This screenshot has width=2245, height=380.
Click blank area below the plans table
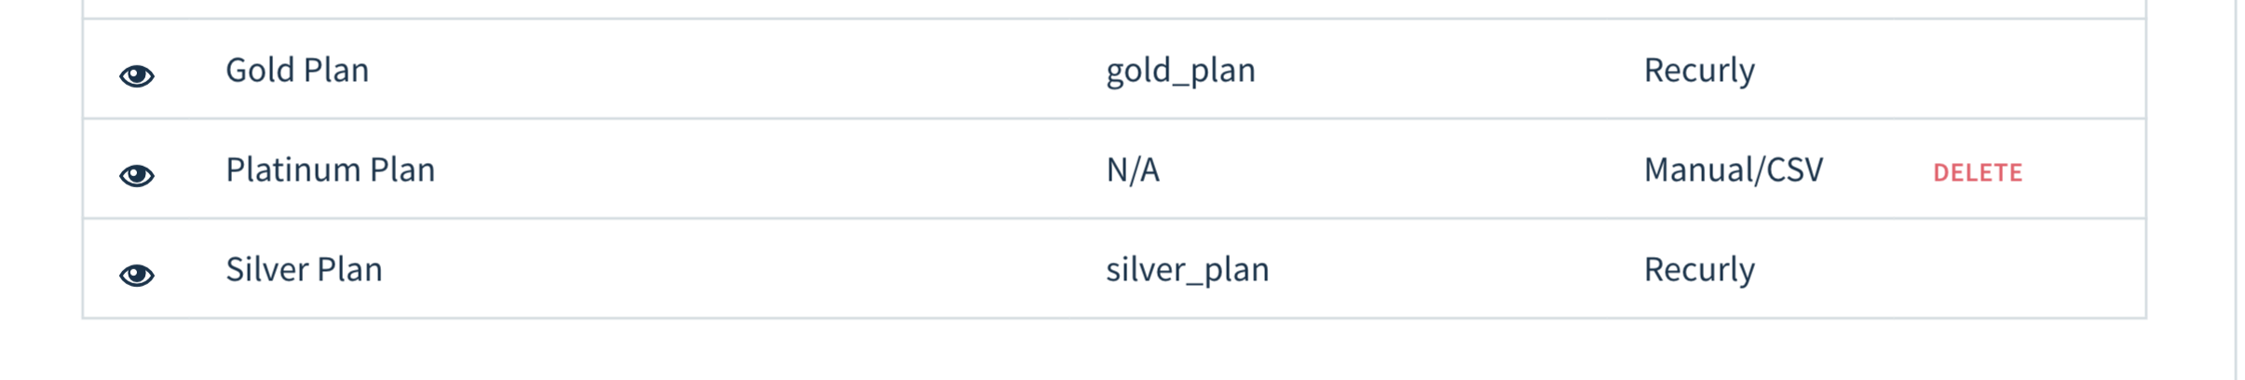click(x=1114, y=350)
